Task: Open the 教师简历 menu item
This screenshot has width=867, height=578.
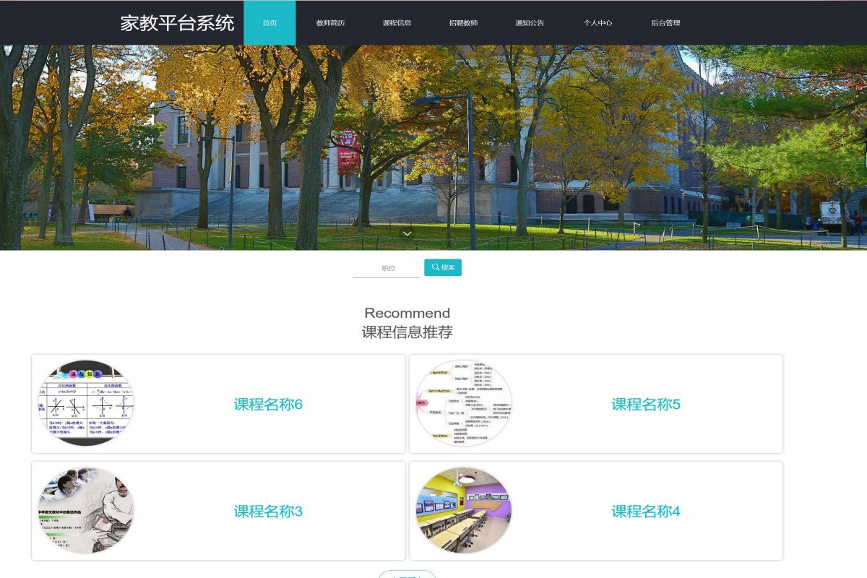Action: 331,22
